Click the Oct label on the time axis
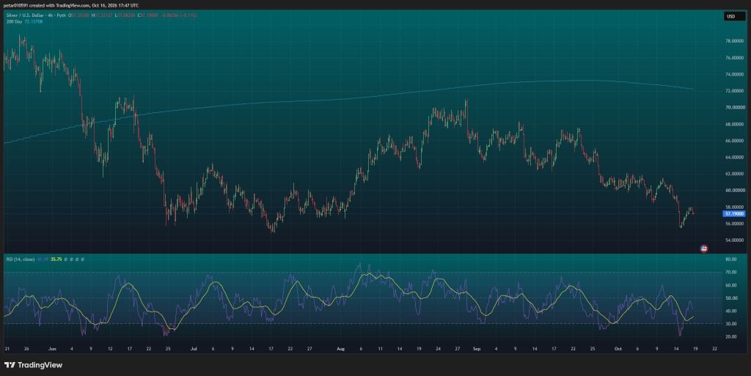This screenshot has width=751, height=376. tap(618, 349)
